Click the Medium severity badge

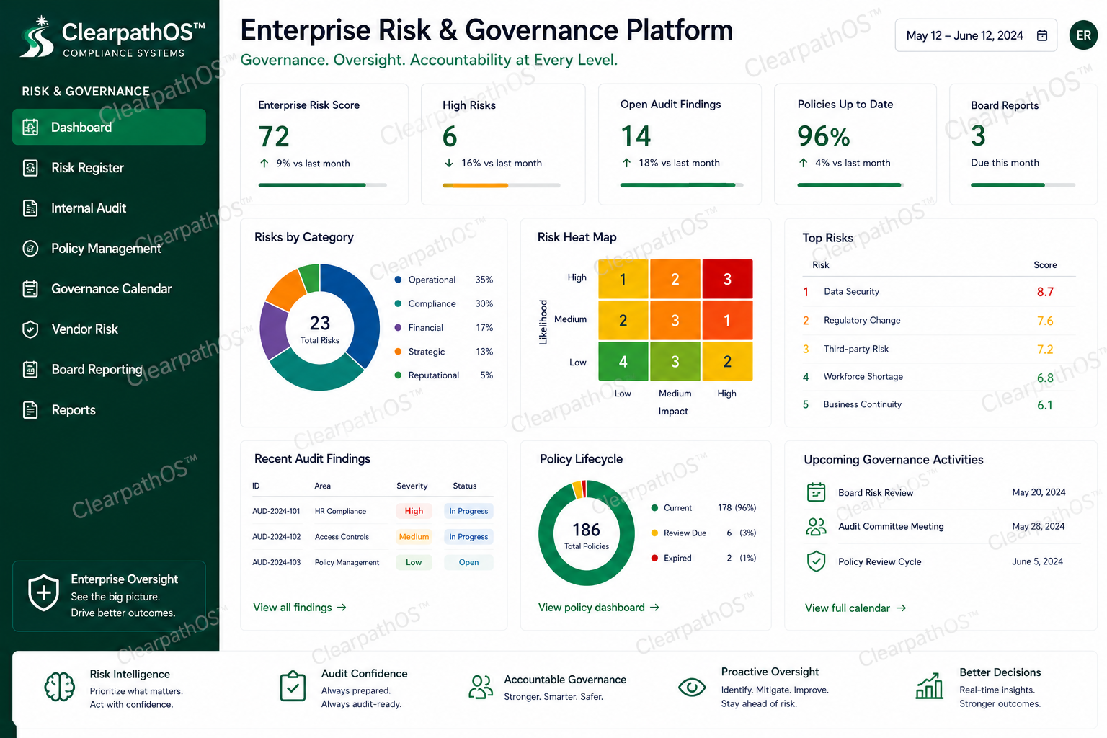[x=414, y=537]
